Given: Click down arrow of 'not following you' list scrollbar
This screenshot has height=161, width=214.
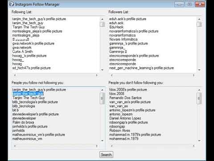Looking at the screenshot, I should (102, 140).
